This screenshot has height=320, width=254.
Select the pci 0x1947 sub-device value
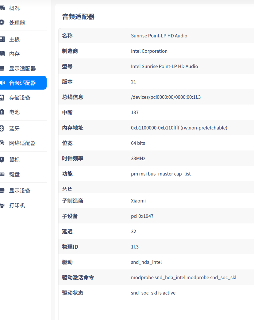[x=142, y=216]
